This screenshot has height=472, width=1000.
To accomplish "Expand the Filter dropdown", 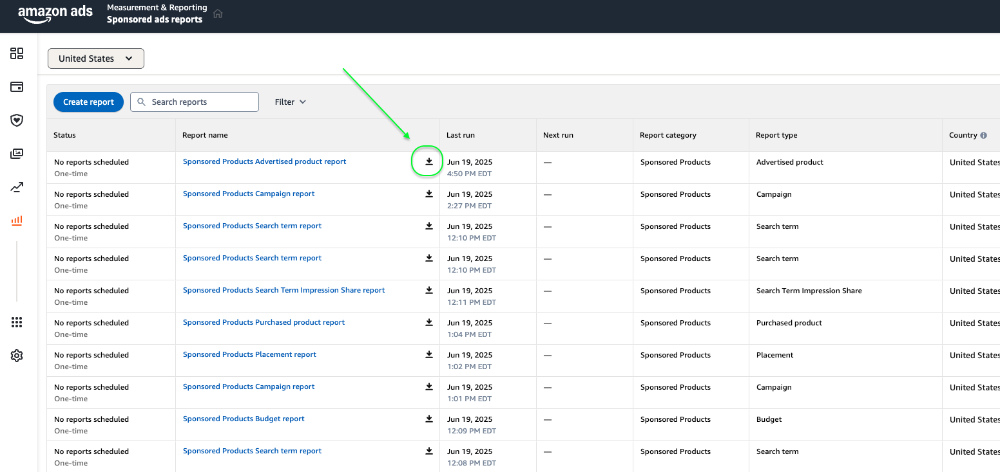I will (291, 102).
